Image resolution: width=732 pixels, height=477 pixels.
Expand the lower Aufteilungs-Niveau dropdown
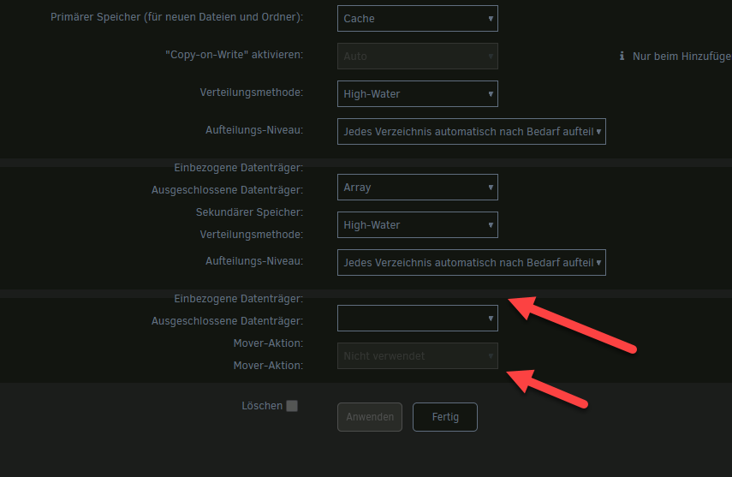472,263
